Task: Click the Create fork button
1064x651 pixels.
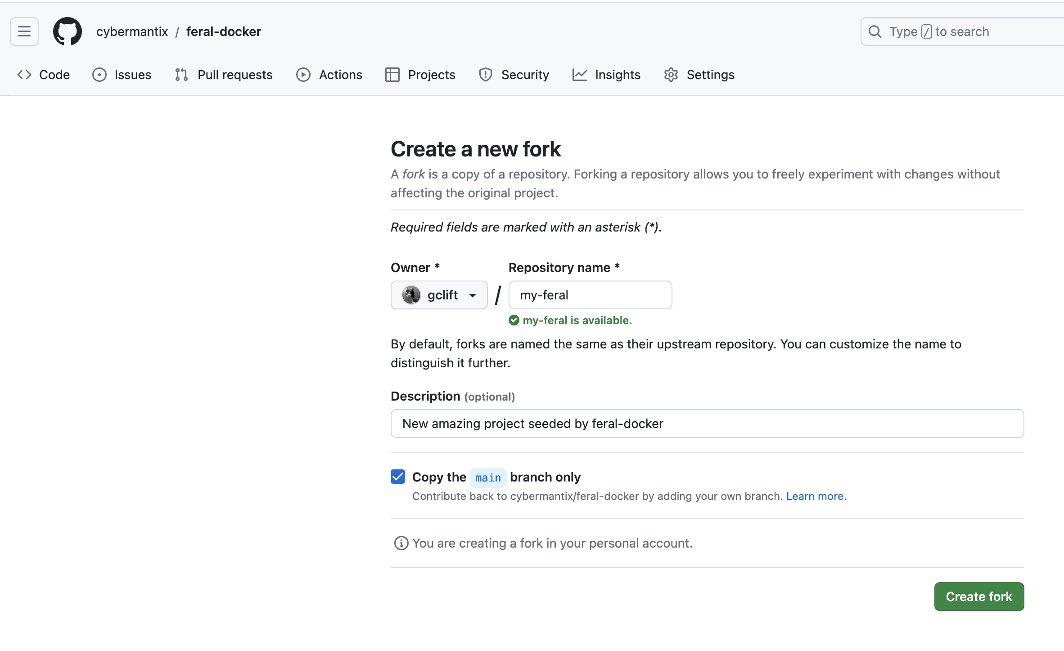Action: click(979, 597)
